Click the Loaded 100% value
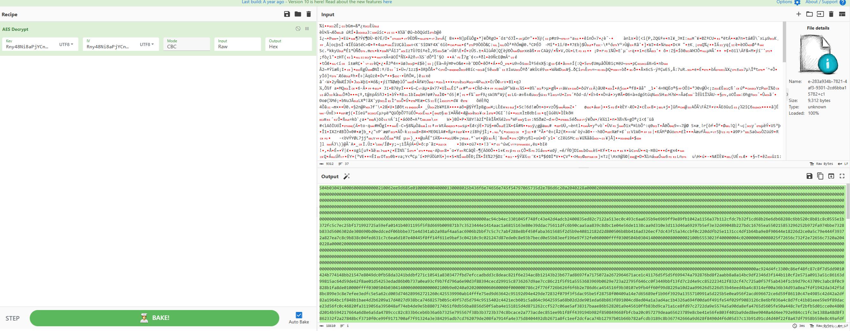The image size is (850, 331). (x=813, y=113)
